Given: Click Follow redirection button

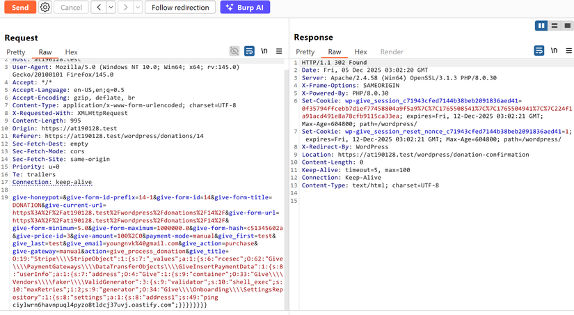Looking at the screenshot, I should [x=180, y=8].
